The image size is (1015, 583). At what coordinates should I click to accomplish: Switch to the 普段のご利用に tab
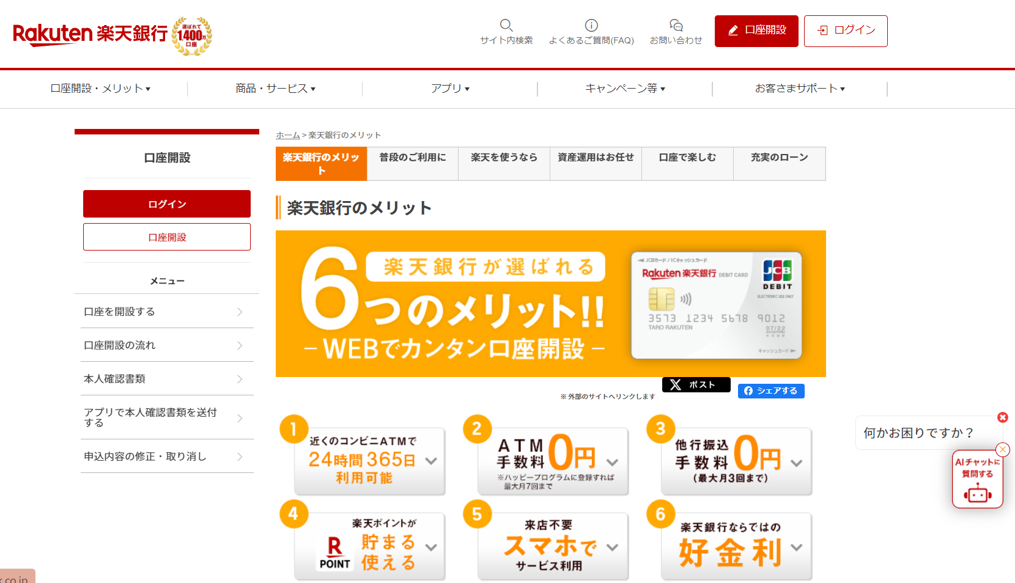coord(413,164)
